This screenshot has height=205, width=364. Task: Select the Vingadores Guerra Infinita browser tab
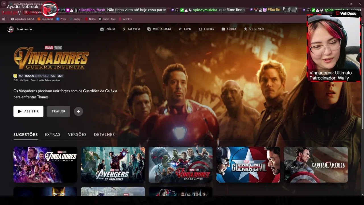tap(27, 4)
